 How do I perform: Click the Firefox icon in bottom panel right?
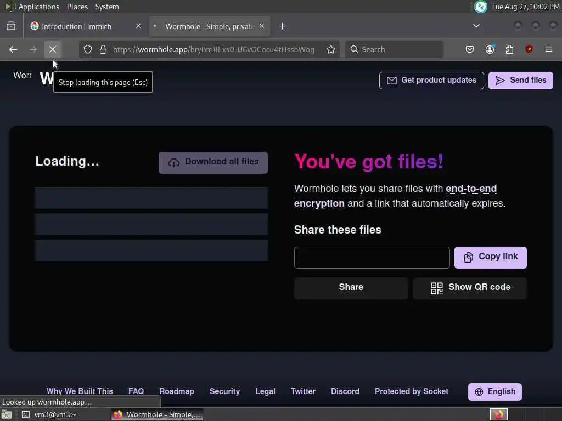tap(499, 414)
